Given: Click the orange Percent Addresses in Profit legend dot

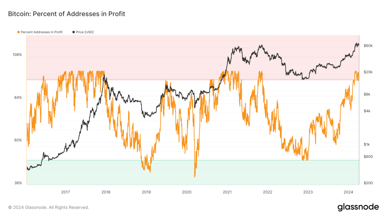Looking at the screenshot, I should click(19, 32).
